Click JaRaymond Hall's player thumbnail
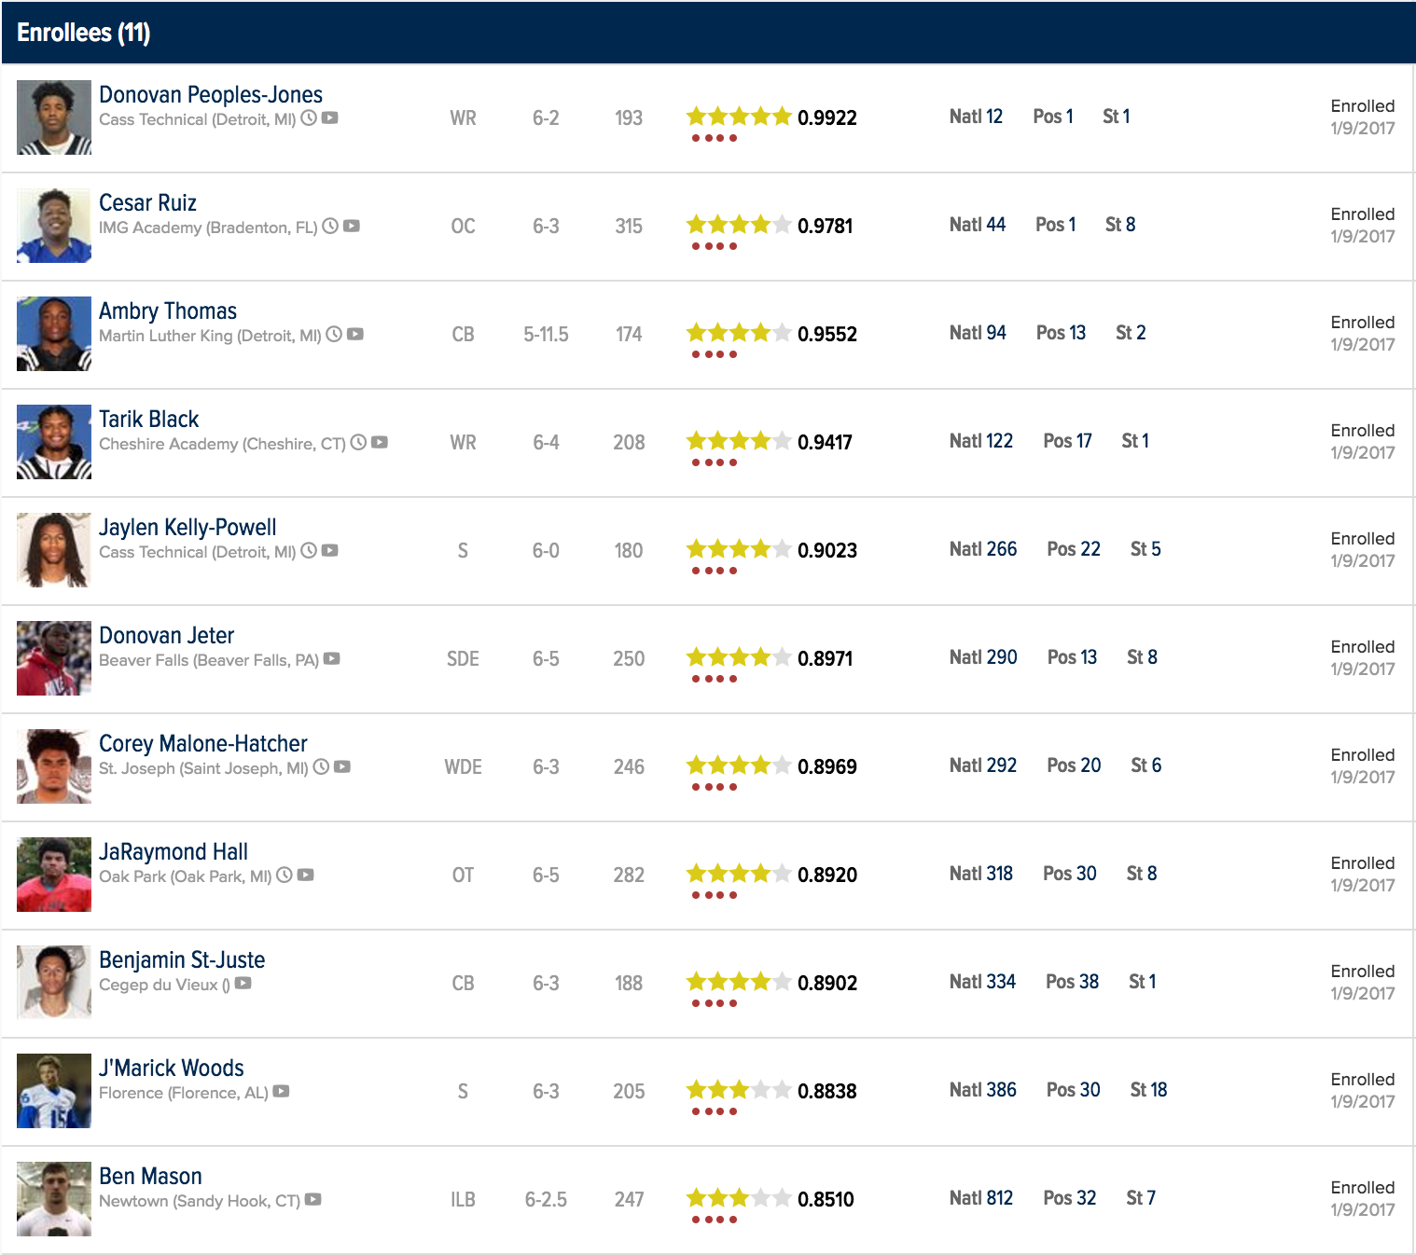 click(54, 875)
